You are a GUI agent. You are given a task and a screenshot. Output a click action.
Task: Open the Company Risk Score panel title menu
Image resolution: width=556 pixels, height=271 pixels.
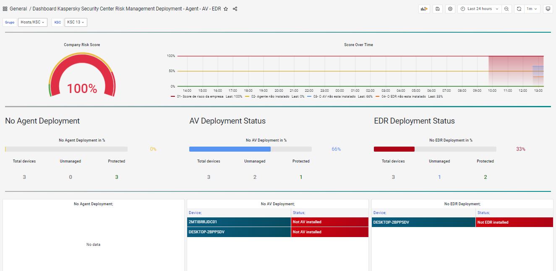(82, 45)
